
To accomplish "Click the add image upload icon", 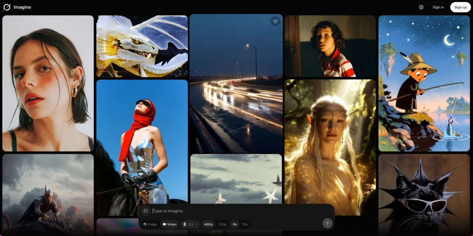I will [x=146, y=211].
